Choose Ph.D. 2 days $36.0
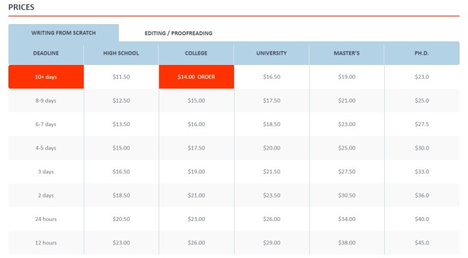Image resolution: width=468 pixels, height=258 pixels. [x=422, y=196]
